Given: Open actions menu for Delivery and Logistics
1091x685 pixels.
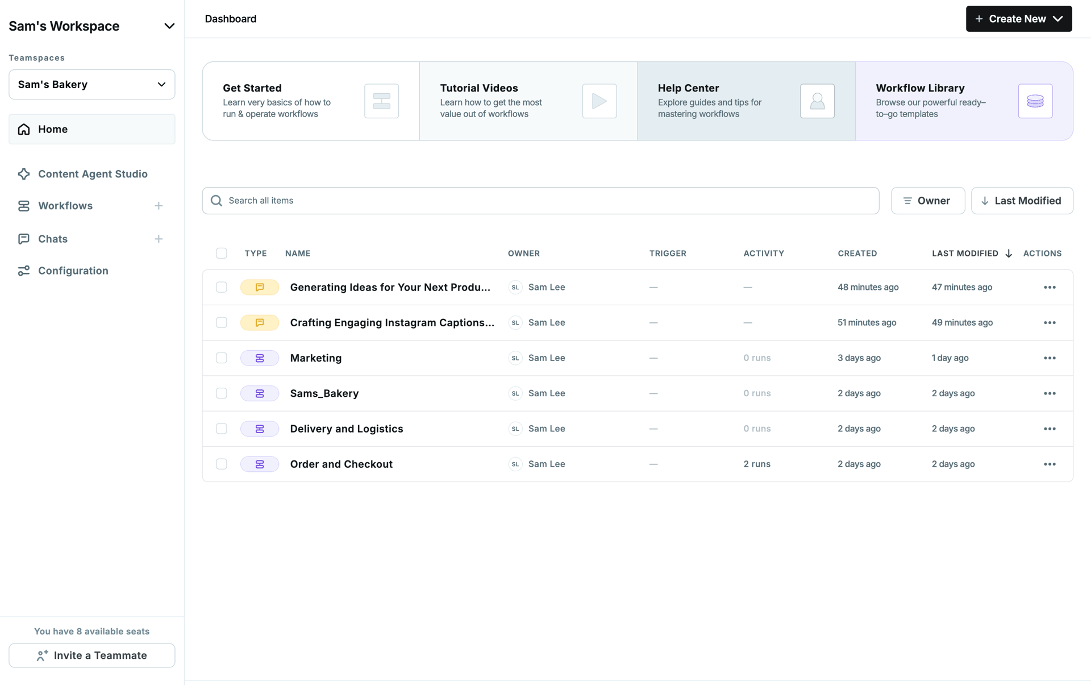Looking at the screenshot, I should coord(1049,429).
